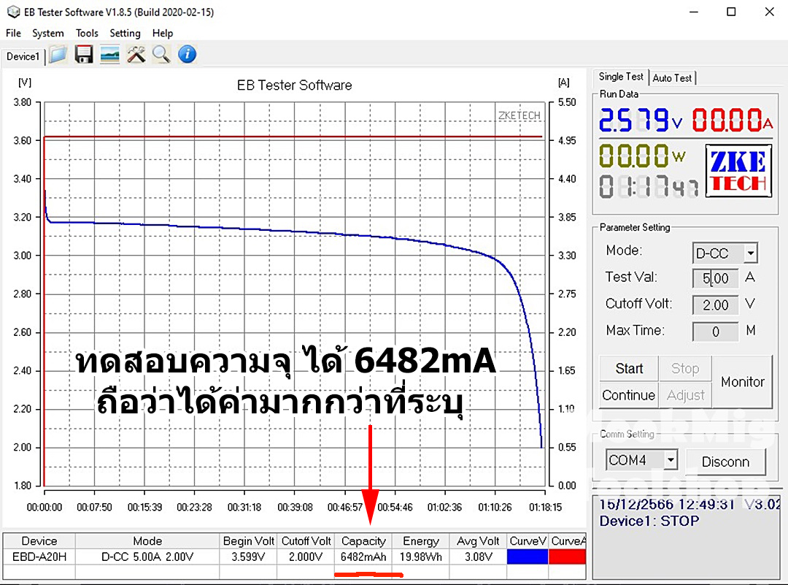Image resolution: width=788 pixels, height=585 pixels.
Task: Open the COM4 port dropdown
Action: tap(640, 459)
